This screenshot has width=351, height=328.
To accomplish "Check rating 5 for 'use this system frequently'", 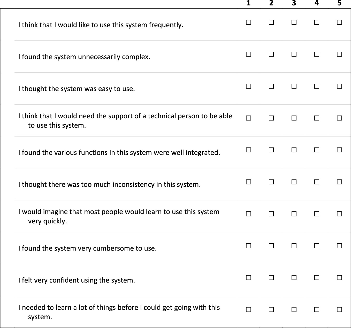I will pos(339,22).
